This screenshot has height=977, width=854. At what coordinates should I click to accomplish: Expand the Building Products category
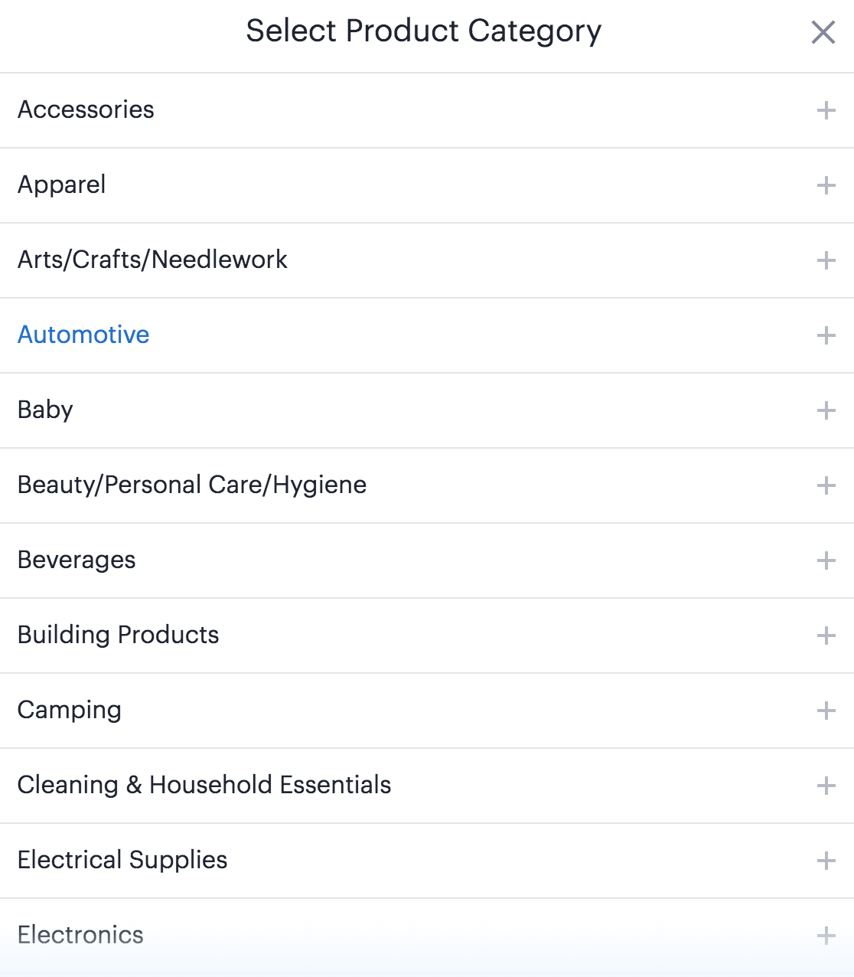coord(826,636)
